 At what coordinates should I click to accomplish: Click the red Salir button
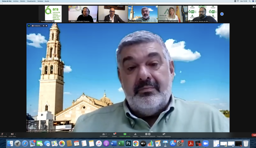254,135
